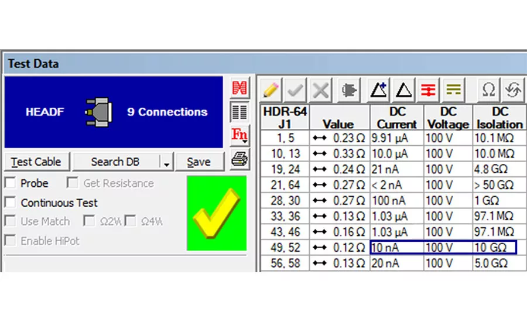Image resolution: width=527 pixels, height=322 pixels.
Task: Click the DC Current column header
Action: (x=397, y=118)
